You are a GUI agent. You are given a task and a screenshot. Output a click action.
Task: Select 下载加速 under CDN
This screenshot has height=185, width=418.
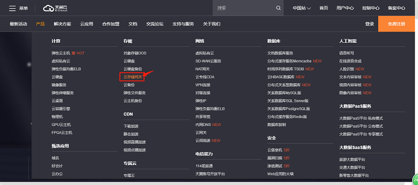(131, 126)
